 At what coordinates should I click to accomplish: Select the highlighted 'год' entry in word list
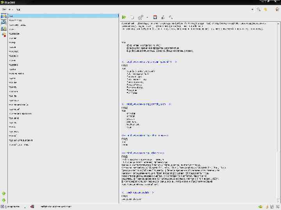click(x=63, y=16)
